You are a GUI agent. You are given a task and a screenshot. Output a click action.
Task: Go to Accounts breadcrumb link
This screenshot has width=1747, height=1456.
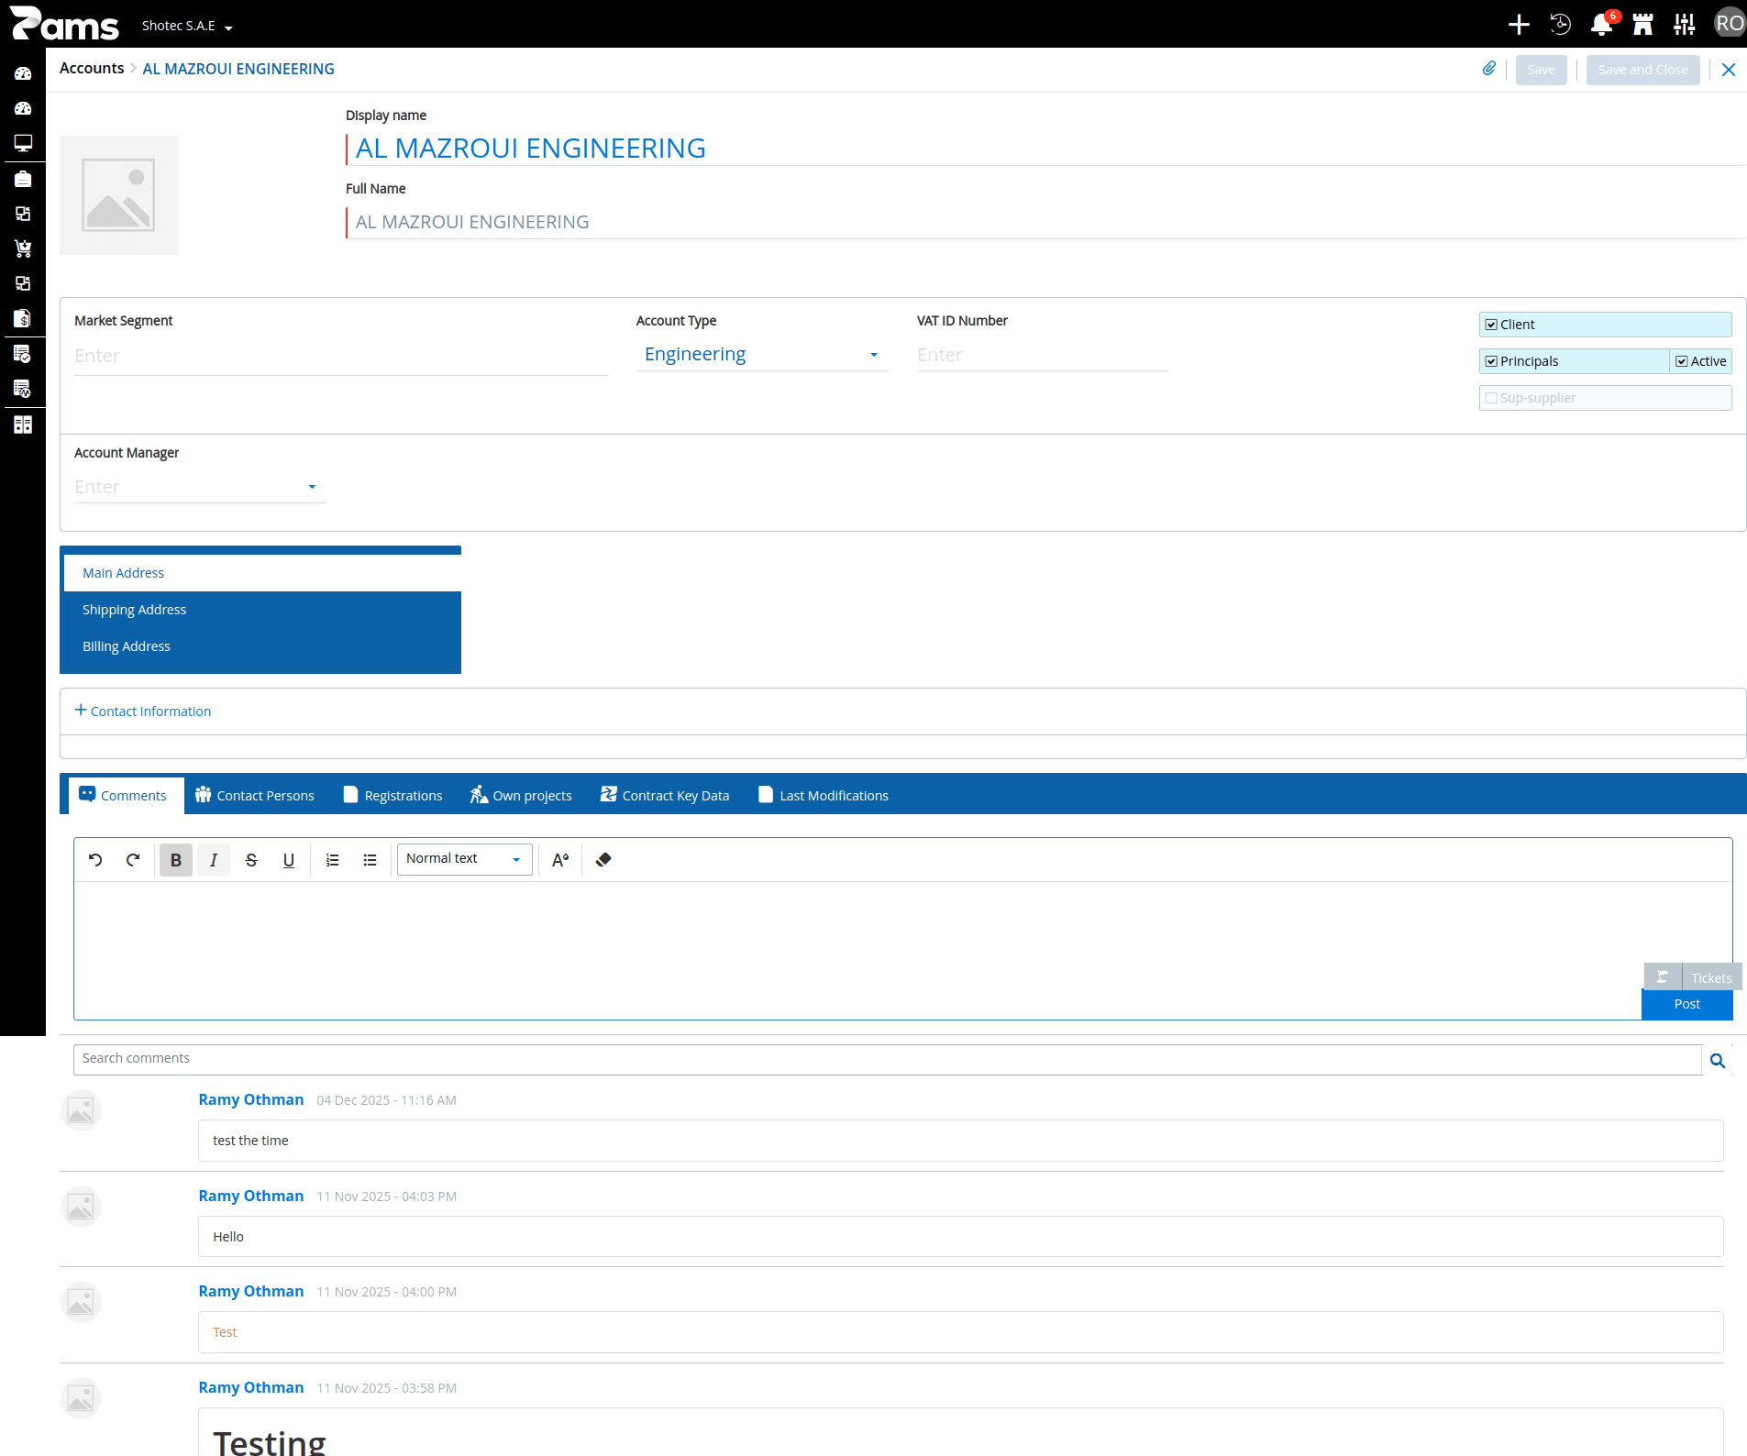click(x=92, y=69)
